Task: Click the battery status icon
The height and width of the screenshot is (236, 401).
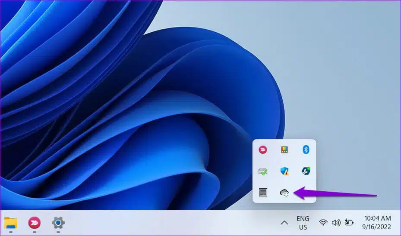Action: point(349,223)
